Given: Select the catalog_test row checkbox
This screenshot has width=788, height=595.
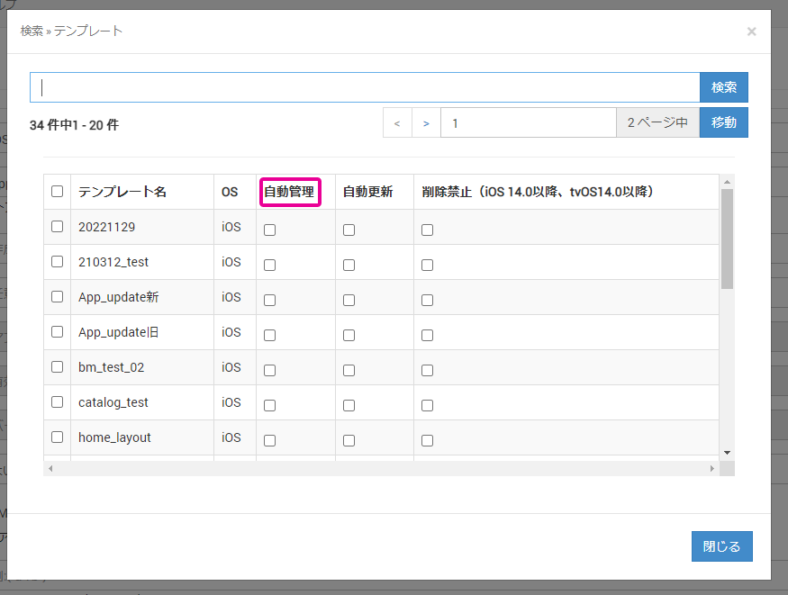Looking at the screenshot, I should tap(58, 402).
